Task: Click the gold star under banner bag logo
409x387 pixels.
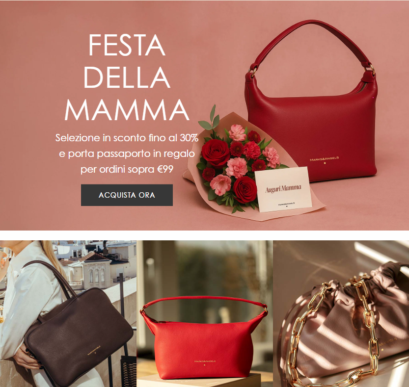Action: click(x=325, y=163)
